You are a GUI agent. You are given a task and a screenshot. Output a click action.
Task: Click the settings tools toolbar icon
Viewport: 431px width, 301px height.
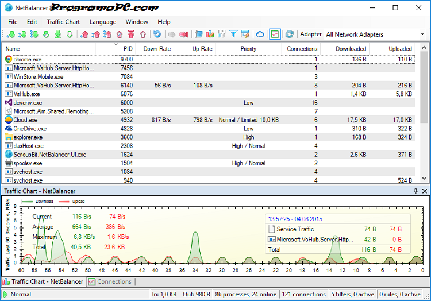point(222,34)
